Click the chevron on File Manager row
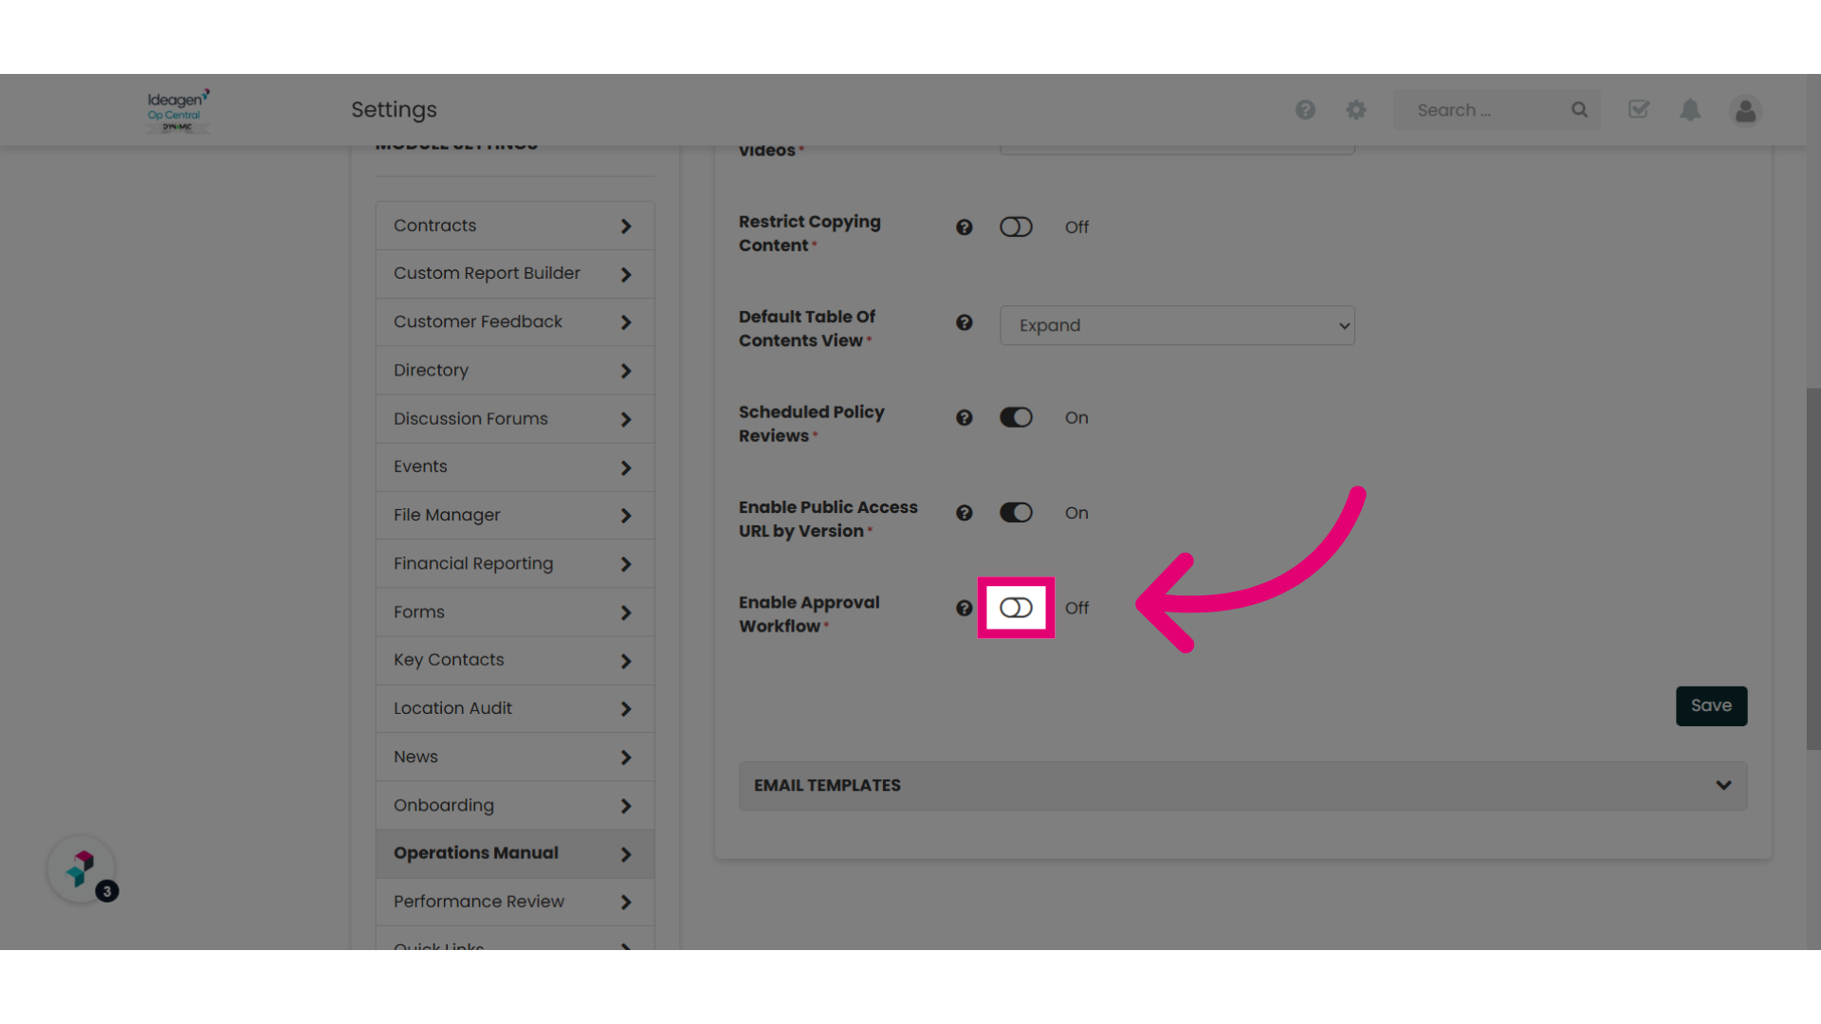The height and width of the screenshot is (1024, 1821). pos(626,516)
